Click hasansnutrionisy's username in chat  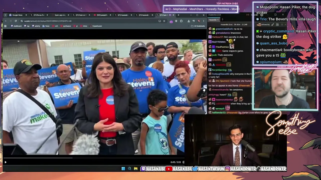(x=224, y=99)
